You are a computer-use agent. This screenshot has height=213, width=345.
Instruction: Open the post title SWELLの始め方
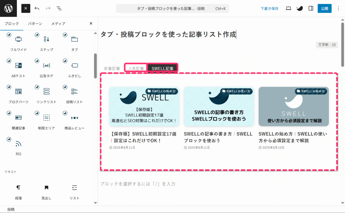(x=293, y=137)
